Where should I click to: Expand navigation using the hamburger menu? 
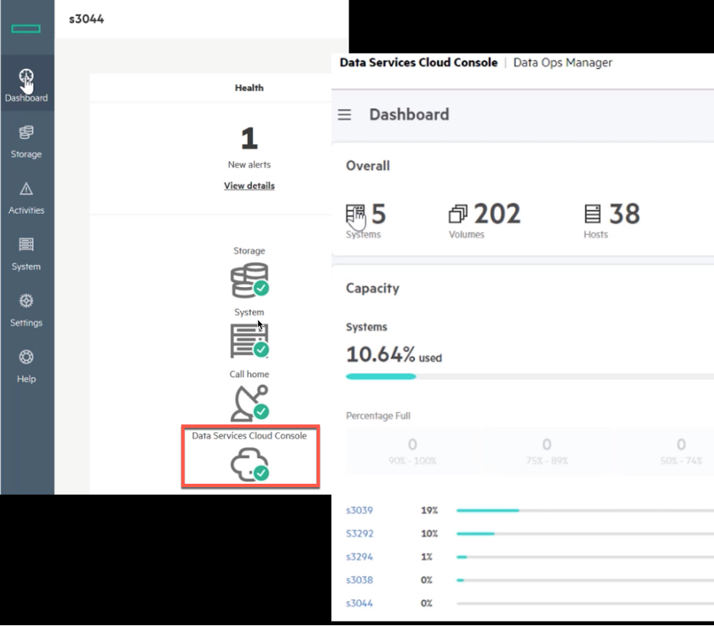[x=344, y=115]
